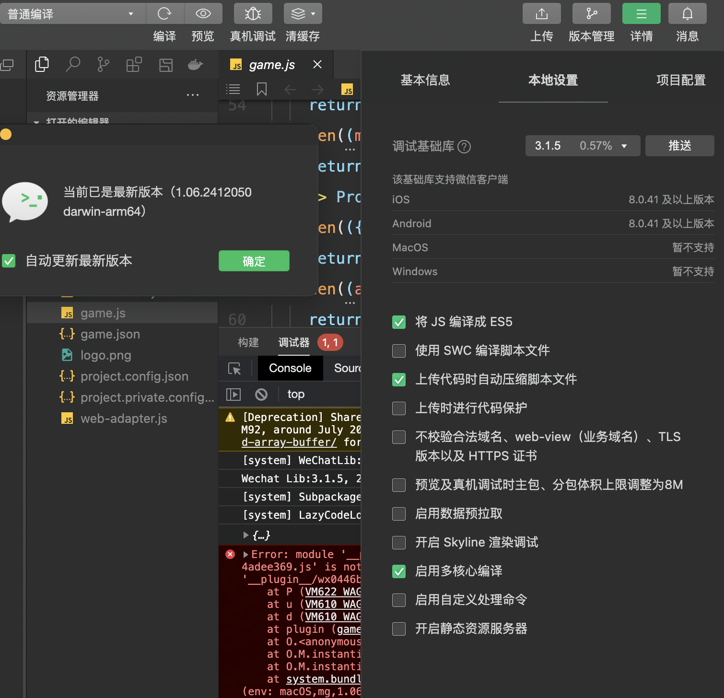This screenshot has width=724, height=698.
Task: Enable 开启静态资源服务器 checkbox
Action: [399, 628]
